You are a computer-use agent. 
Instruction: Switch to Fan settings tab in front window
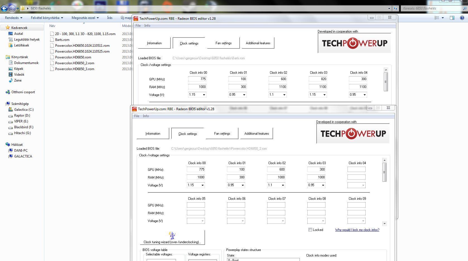222,134
